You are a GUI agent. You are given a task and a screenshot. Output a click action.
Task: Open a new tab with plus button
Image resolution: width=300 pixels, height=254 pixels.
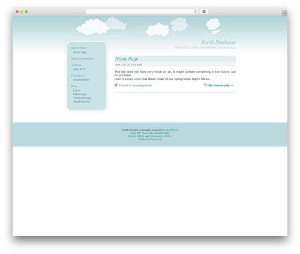[284, 13]
